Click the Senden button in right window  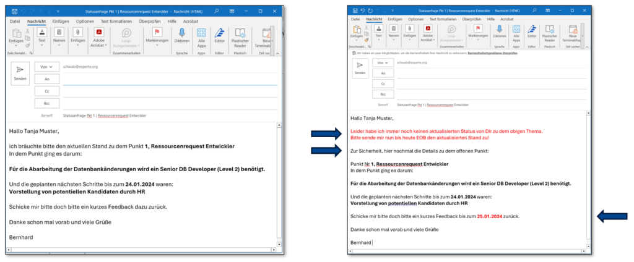360,69
